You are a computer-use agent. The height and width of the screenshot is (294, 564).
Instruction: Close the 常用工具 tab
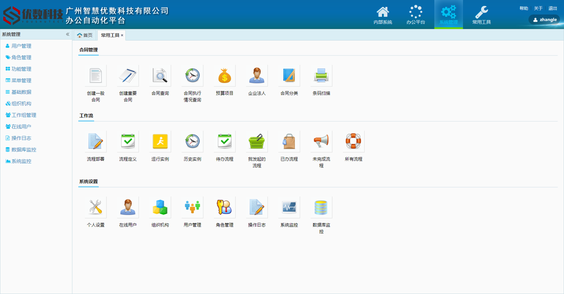coord(122,35)
